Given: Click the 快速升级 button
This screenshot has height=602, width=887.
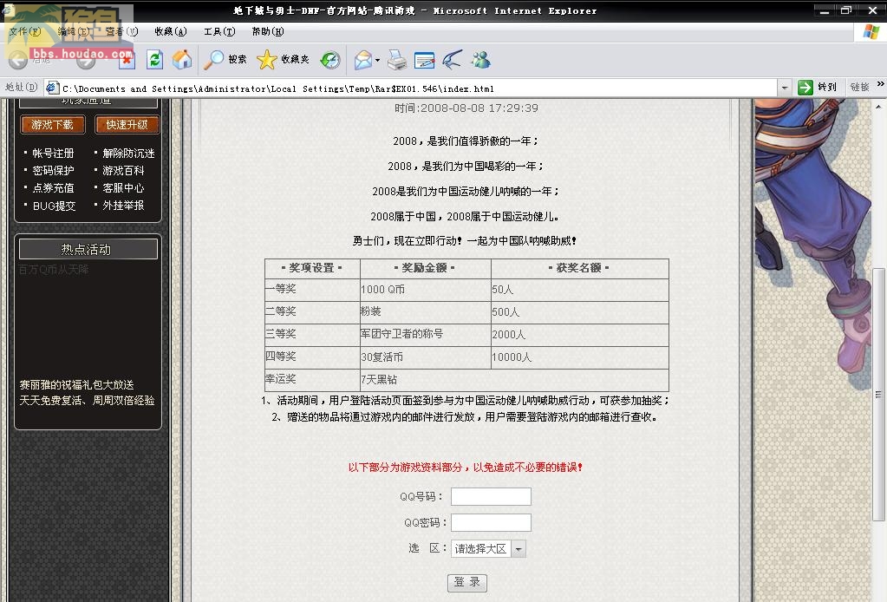Looking at the screenshot, I should (127, 124).
